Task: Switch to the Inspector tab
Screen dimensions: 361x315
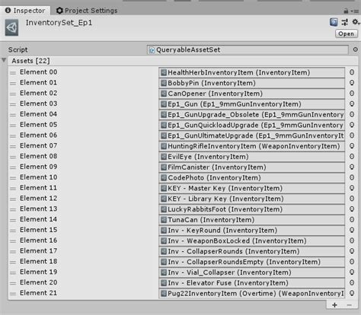Action: (x=25, y=11)
